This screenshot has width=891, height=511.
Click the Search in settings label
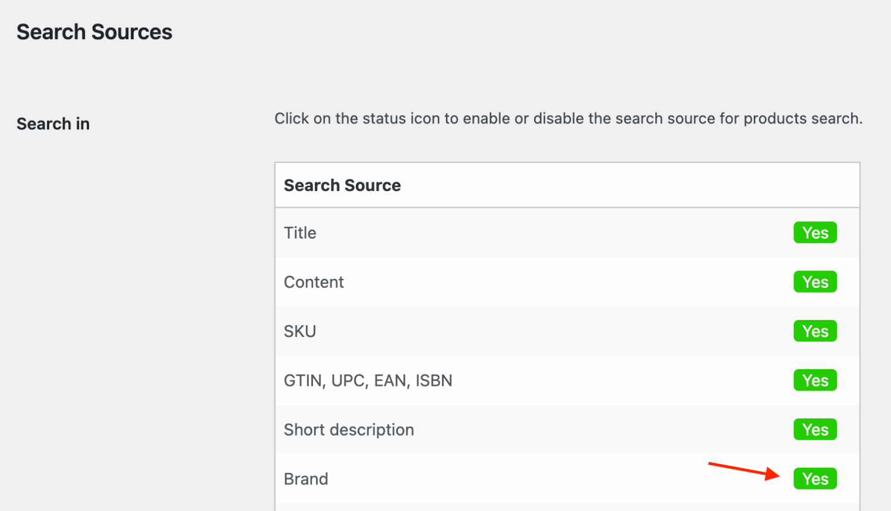pos(53,123)
